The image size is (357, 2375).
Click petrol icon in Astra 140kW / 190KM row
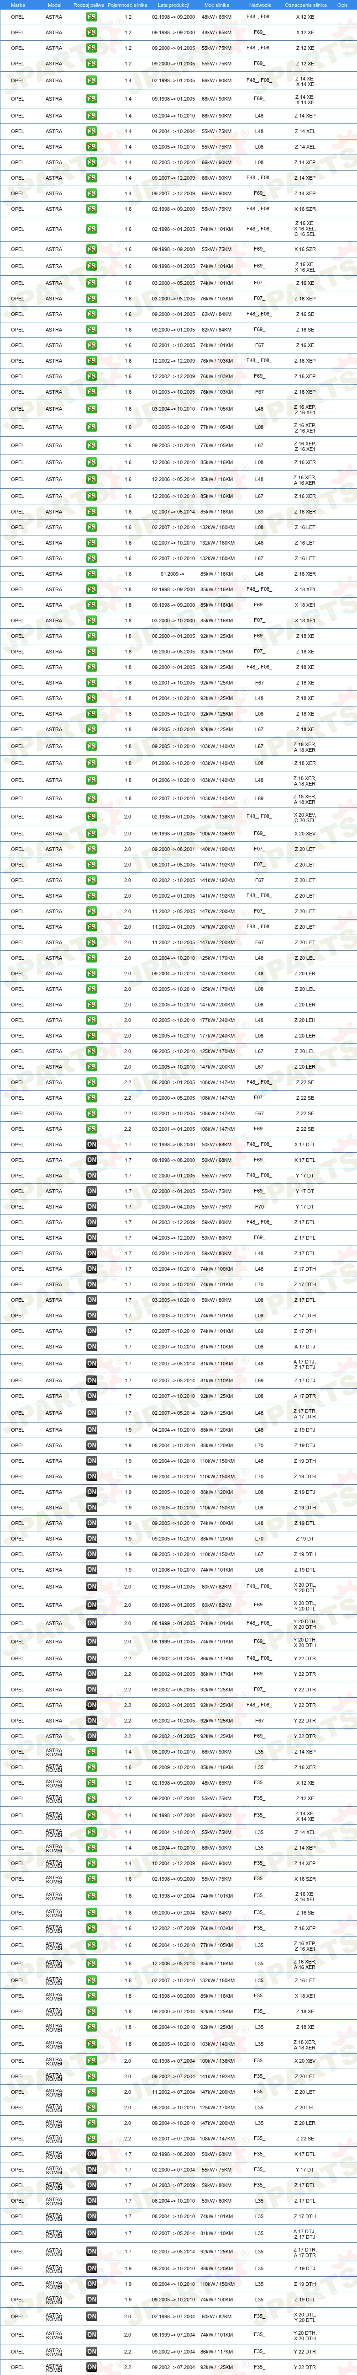[x=91, y=850]
